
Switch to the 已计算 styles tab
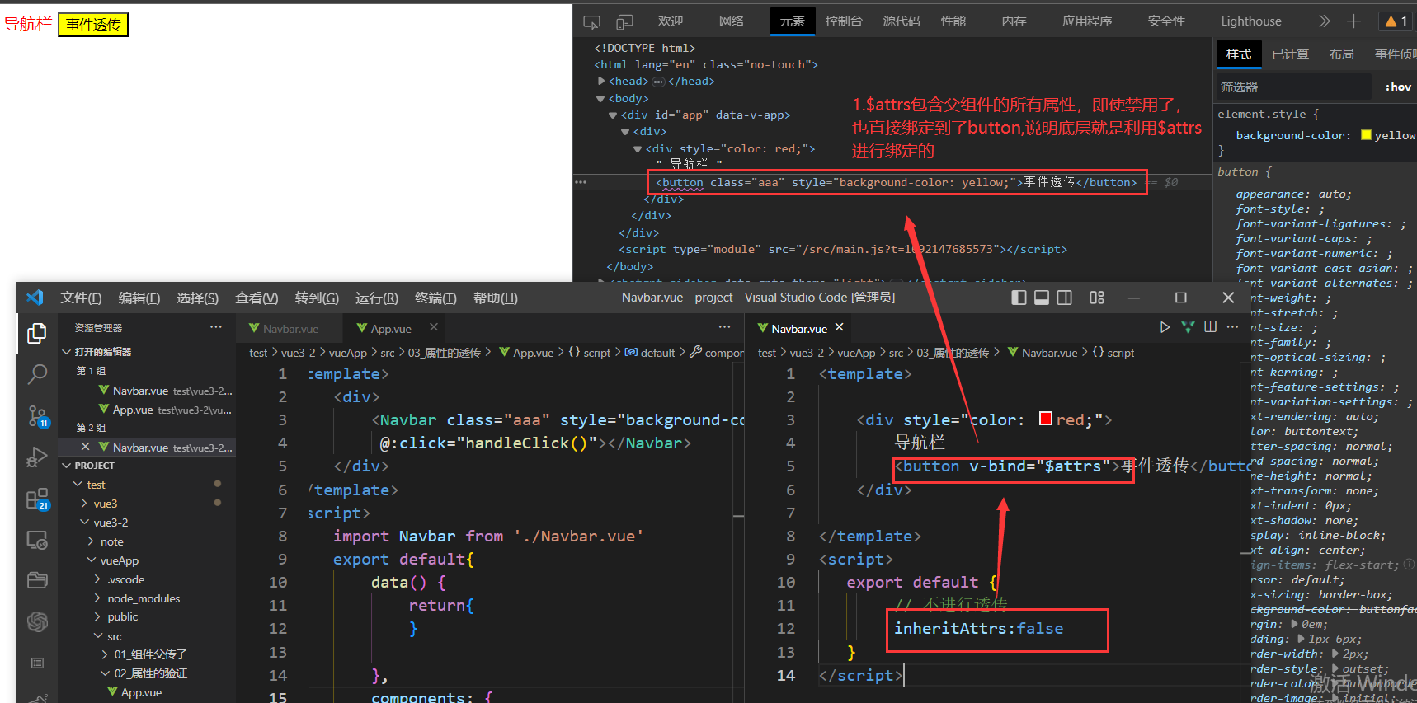[x=1290, y=54]
